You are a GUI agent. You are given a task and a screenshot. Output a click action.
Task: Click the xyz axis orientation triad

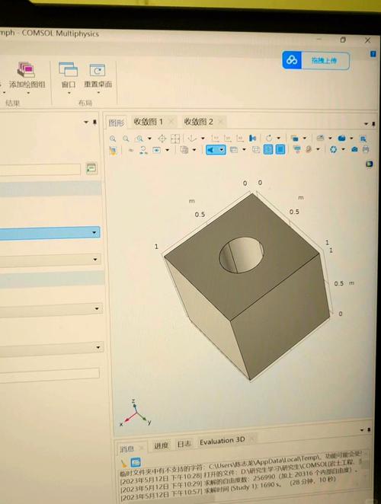(x=135, y=413)
